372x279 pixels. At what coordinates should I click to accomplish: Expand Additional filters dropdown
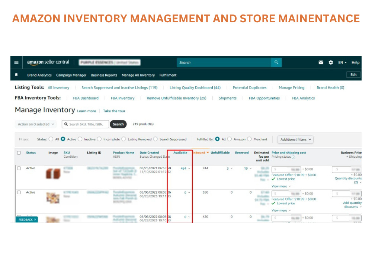click(295, 139)
